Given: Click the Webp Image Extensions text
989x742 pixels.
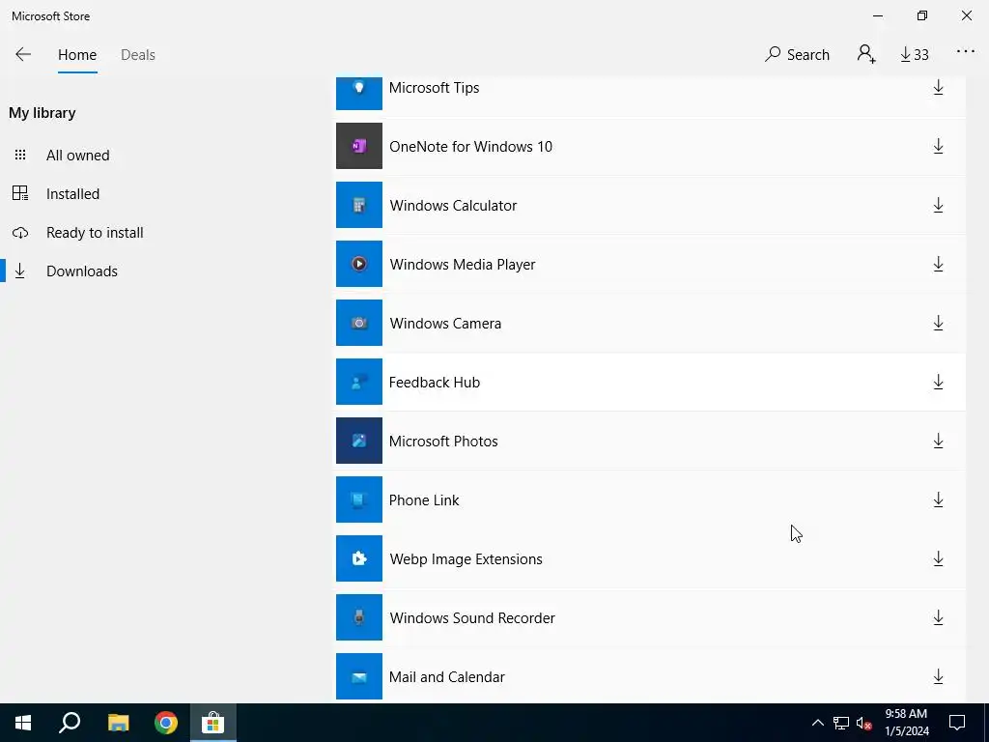Looking at the screenshot, I should 466,559.
